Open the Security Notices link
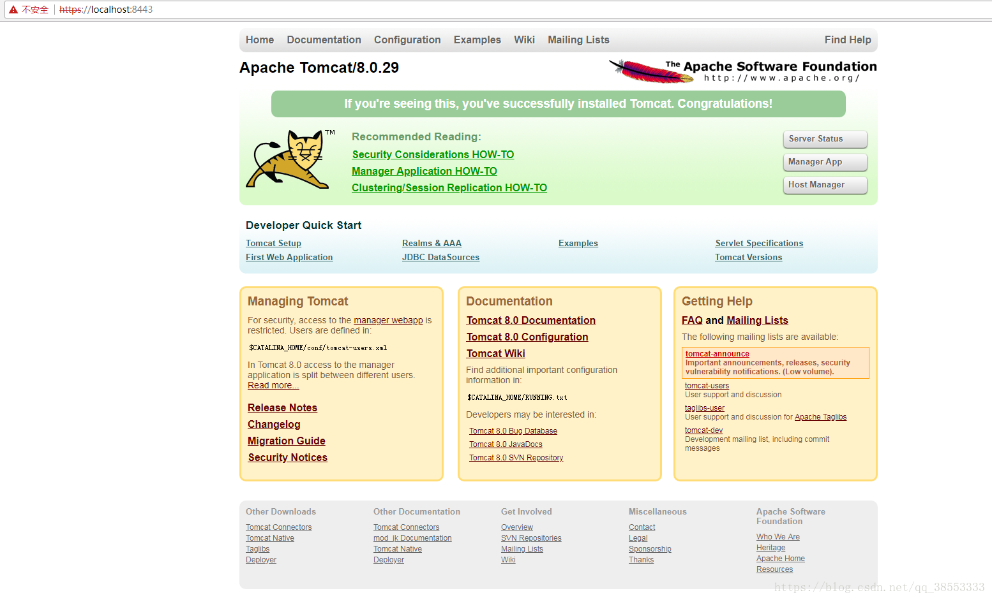 (287, 457)
